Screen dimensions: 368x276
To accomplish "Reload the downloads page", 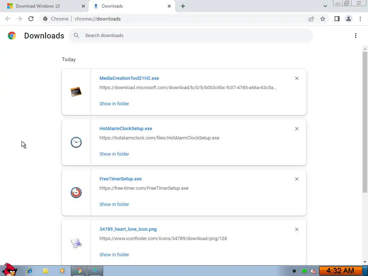I will click(x=31, y=19).
